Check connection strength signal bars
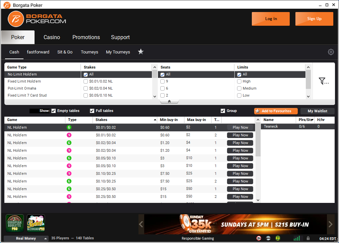 click(297, 238)
